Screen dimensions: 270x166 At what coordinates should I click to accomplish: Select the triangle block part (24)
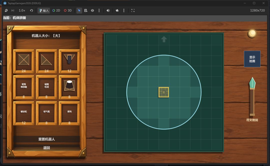(46, 61)
